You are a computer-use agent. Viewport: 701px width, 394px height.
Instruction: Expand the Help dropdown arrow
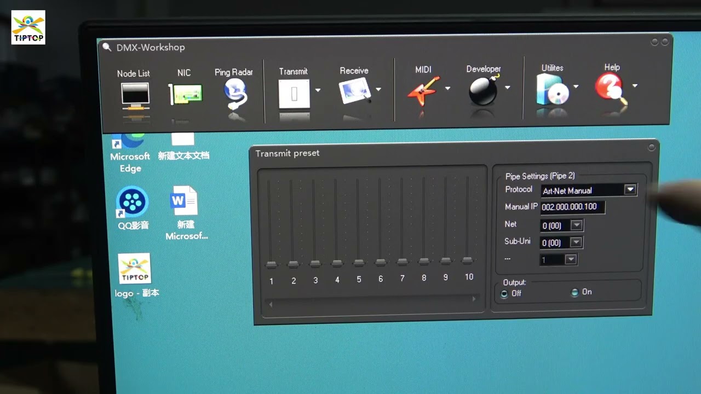tap(634, 85)
